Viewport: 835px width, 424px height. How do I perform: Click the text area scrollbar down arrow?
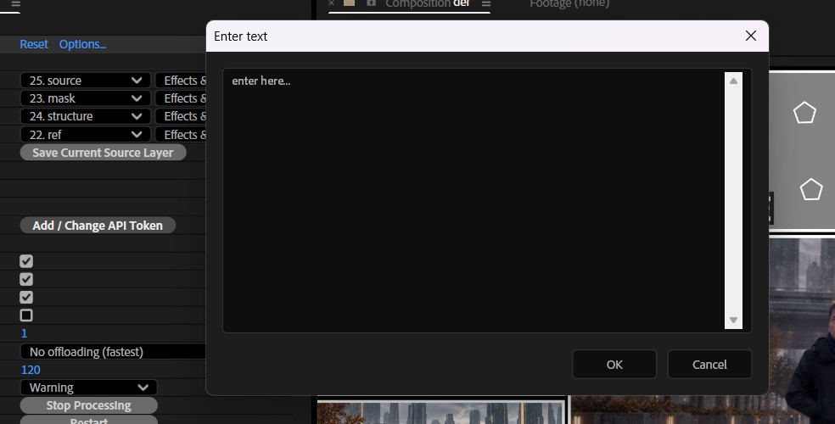pos(733,321)
